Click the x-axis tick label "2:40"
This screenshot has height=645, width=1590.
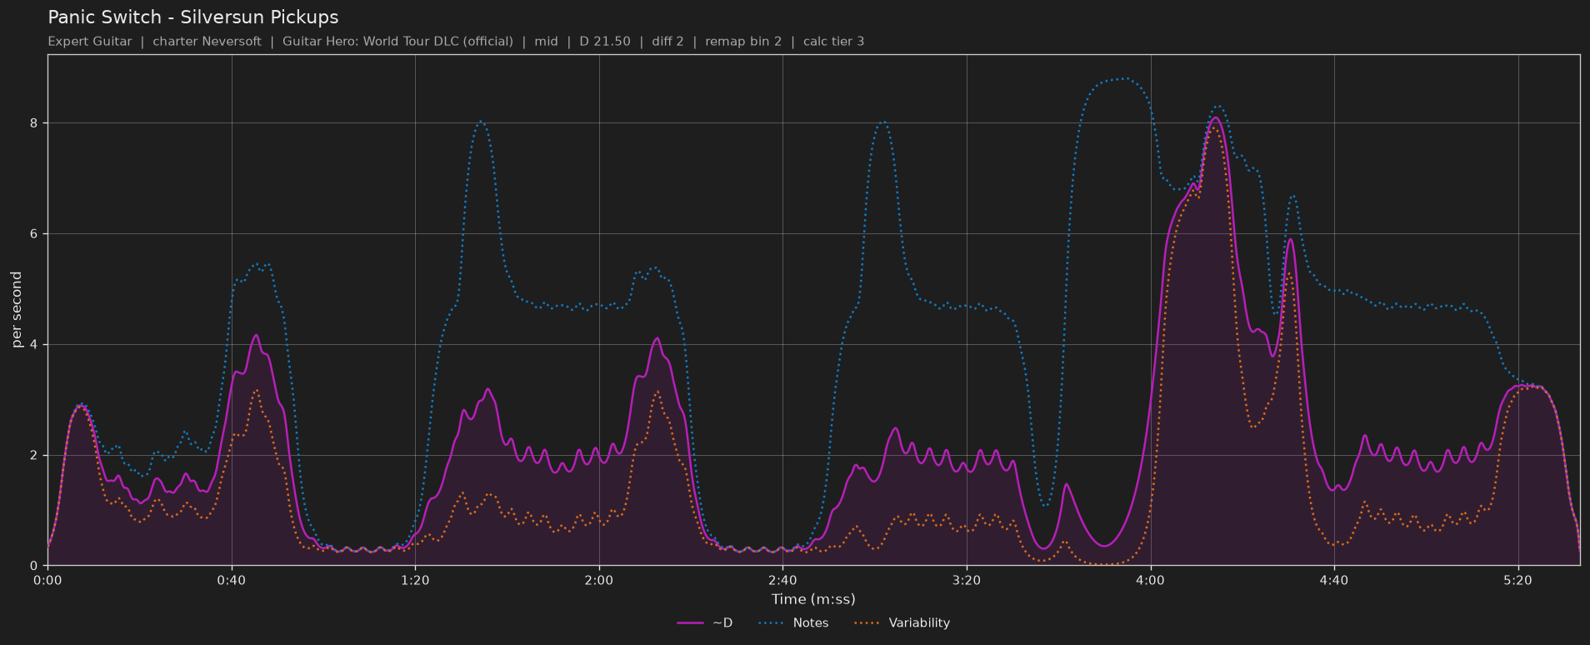[782, 580]
